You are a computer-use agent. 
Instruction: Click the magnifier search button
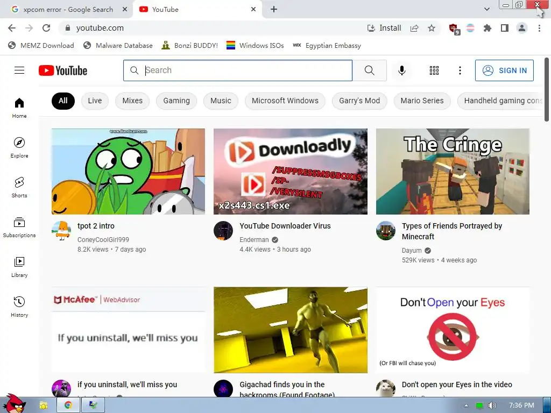(x=369, y=70)
